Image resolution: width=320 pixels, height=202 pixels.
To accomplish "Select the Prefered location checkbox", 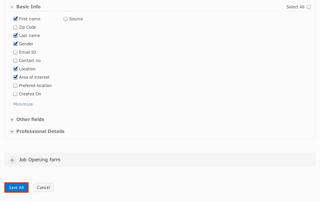I will point(15,86).
